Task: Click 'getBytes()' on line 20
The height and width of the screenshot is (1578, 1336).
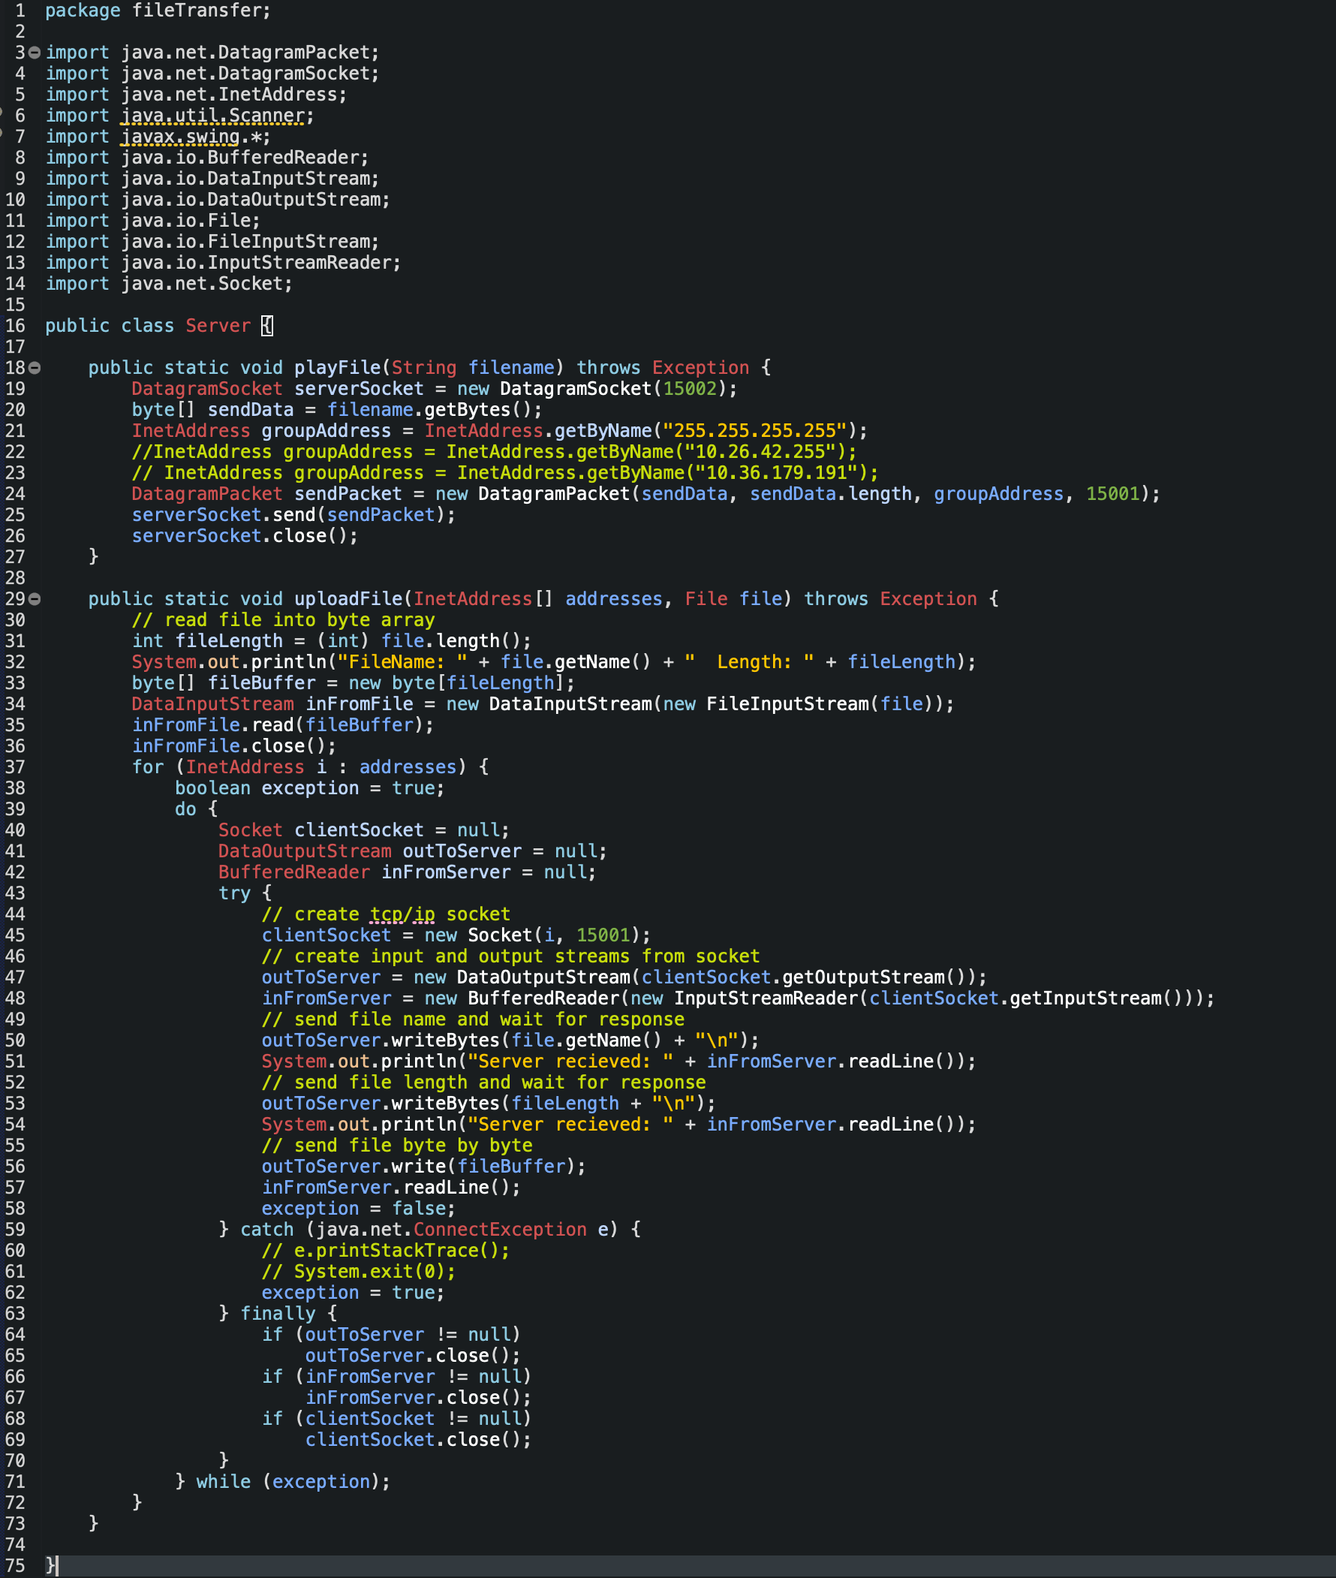Action: [x=478, y=410]
